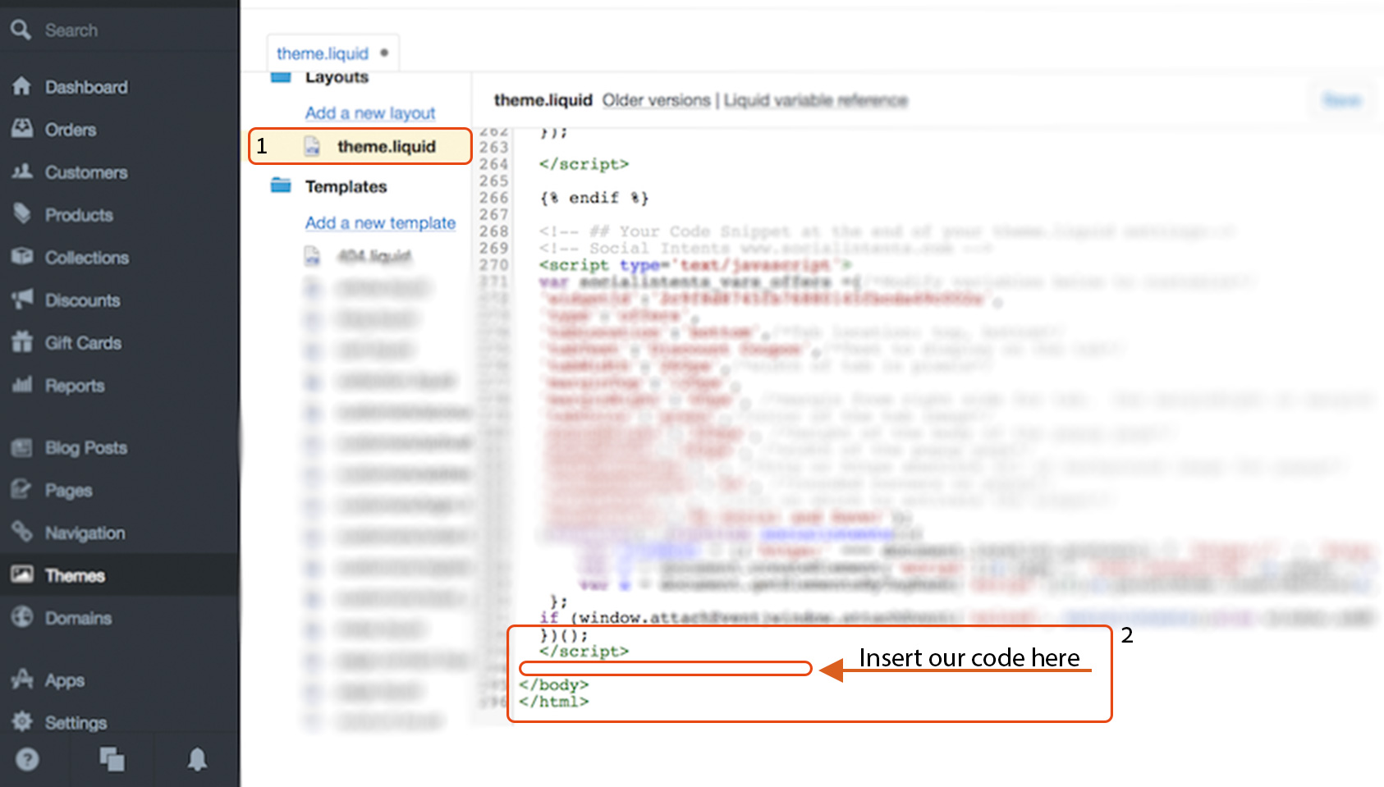Click the closing </html> tag line
The image size is (1384, 787).
[554, 702]
